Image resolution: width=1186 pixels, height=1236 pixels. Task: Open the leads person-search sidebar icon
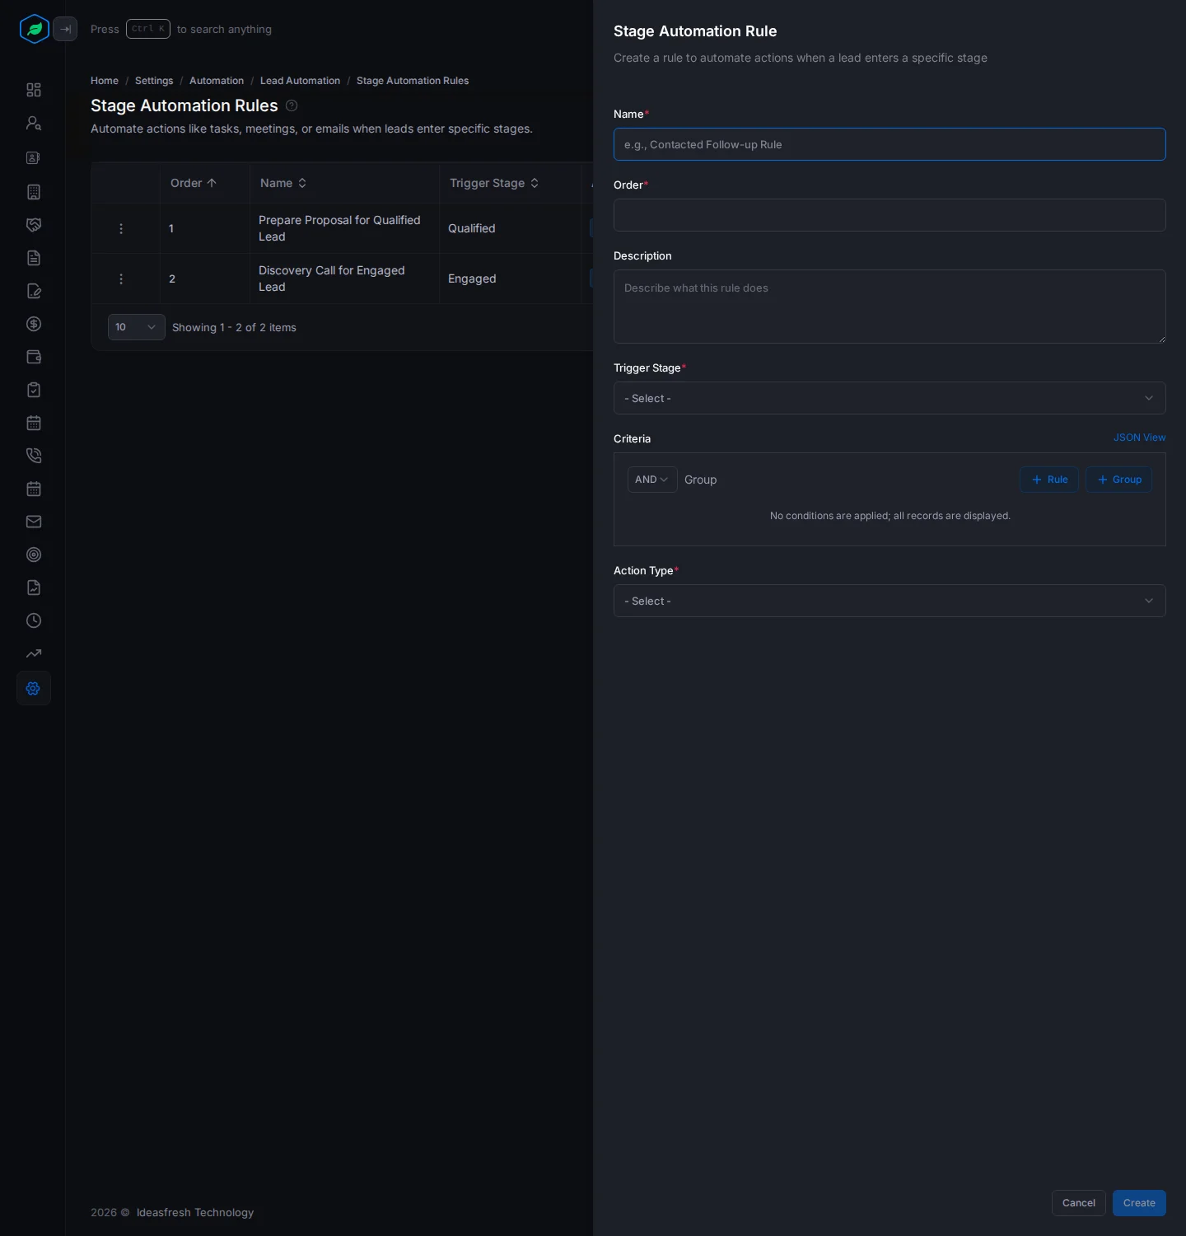34,123
